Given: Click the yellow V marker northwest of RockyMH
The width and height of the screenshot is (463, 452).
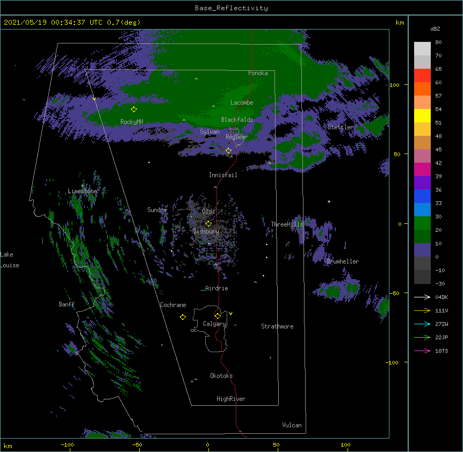Looking at the screenshot, I should coord(94,99).
